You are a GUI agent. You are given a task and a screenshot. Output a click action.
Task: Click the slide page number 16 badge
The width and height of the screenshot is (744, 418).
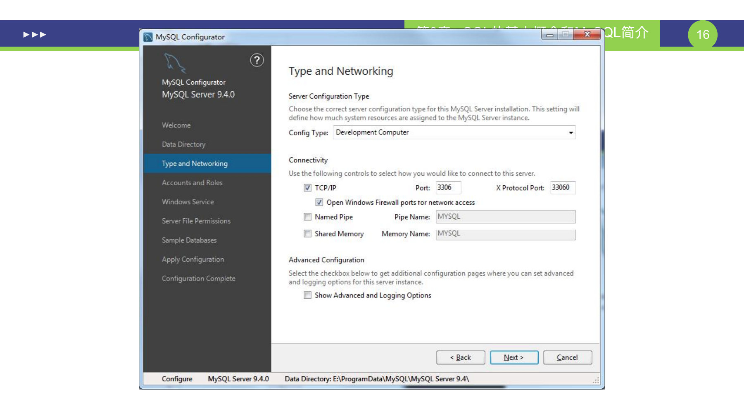[x=702, y=35]
